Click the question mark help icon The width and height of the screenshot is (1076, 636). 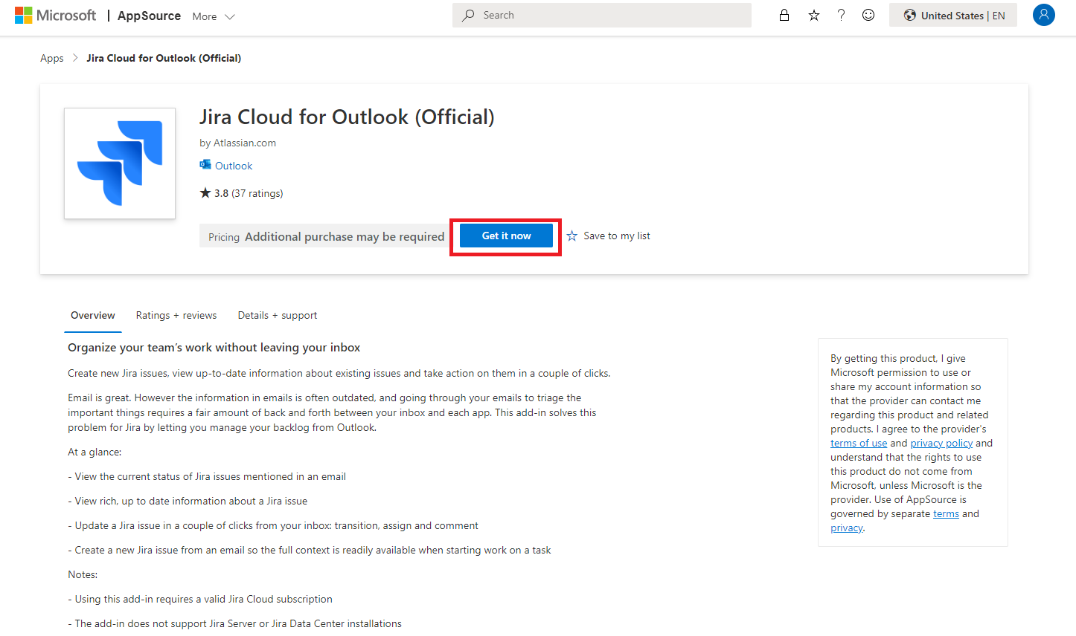(841, 15)
